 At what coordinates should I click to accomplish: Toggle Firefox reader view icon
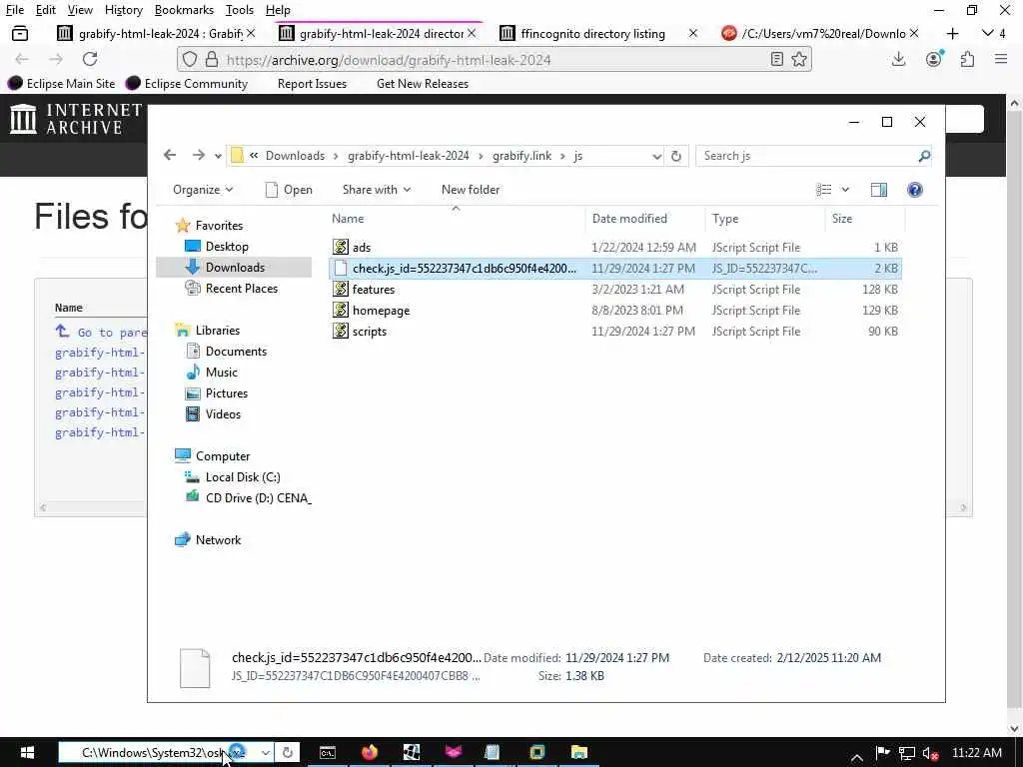tap(777, 59)
